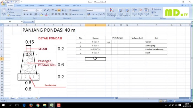This screenshot has height=108, width=193.
Task: Open the Nitro Pro 9 tab
Action: click(x=77, y=5)
